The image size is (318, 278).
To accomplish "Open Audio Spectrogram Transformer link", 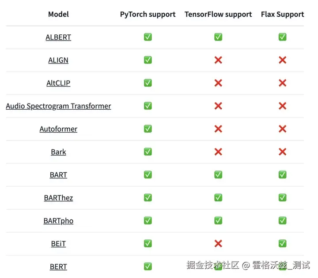I will point(58,106).
